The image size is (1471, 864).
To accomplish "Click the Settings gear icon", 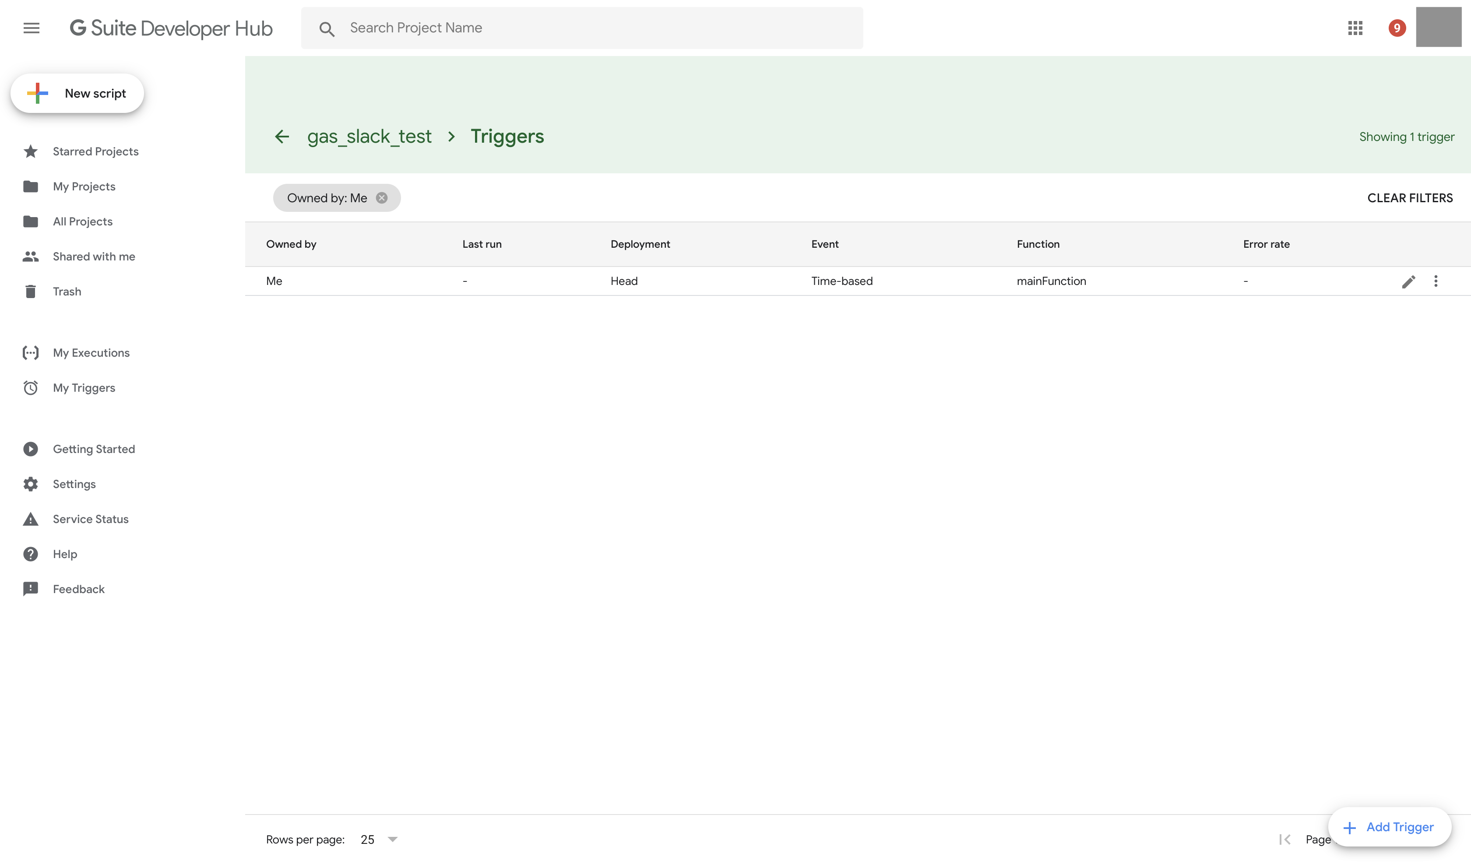I will point(30,484).
